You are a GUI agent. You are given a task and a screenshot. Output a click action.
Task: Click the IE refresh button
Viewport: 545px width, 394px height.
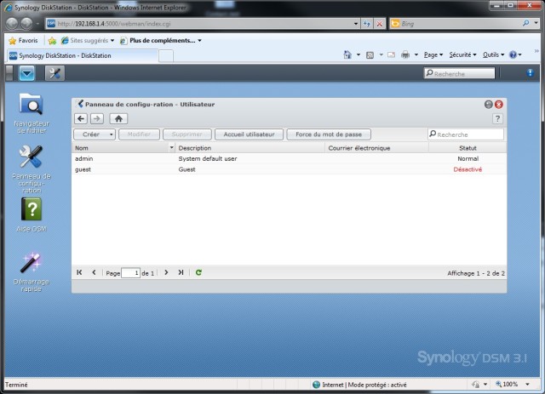pyautogui.click(x=367, y=24)
